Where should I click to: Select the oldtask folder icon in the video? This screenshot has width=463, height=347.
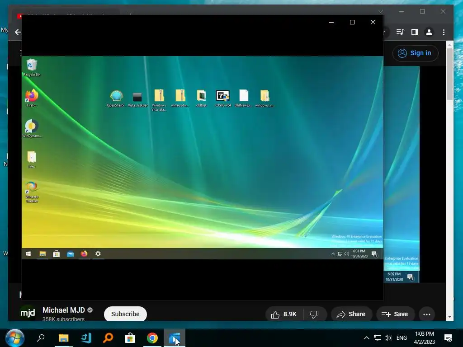point(201,98)
